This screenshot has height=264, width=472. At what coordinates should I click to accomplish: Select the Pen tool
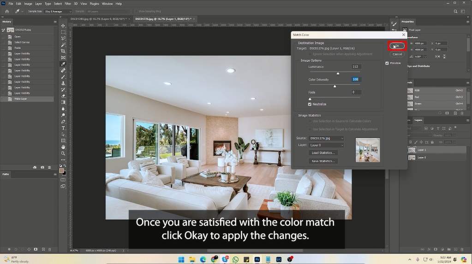pos(63,122)
